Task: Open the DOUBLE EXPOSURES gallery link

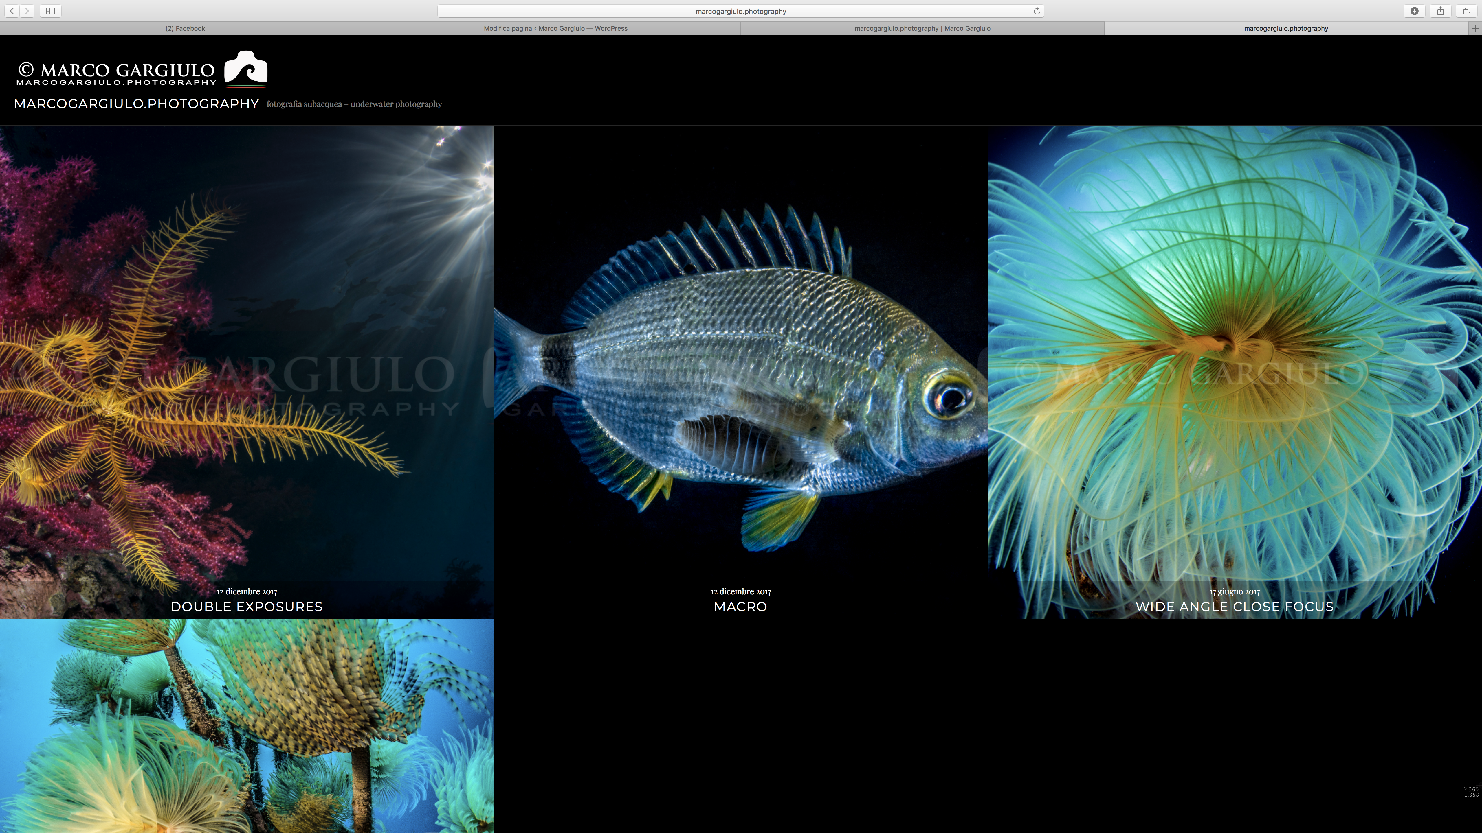Action: pos(247,607)
